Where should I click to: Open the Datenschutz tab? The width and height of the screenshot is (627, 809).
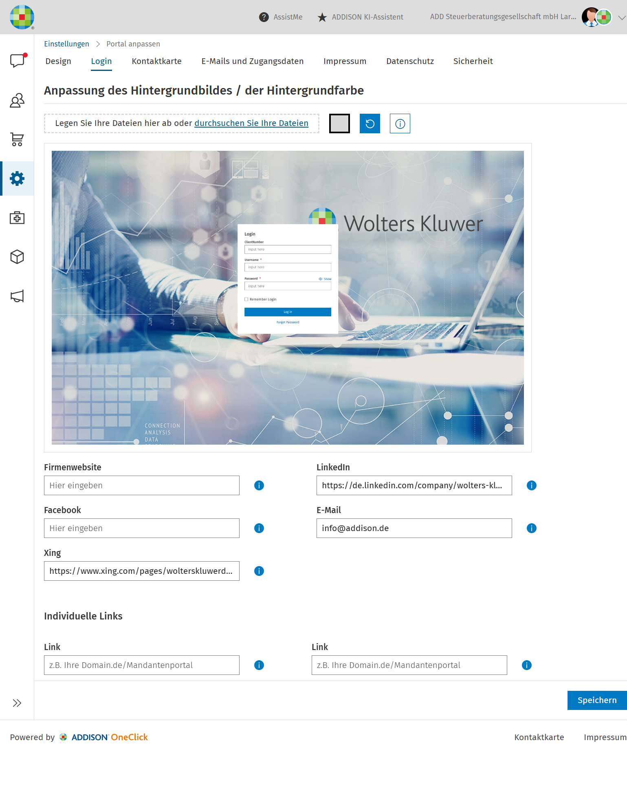pyautogui.click(x=410, y=61)
